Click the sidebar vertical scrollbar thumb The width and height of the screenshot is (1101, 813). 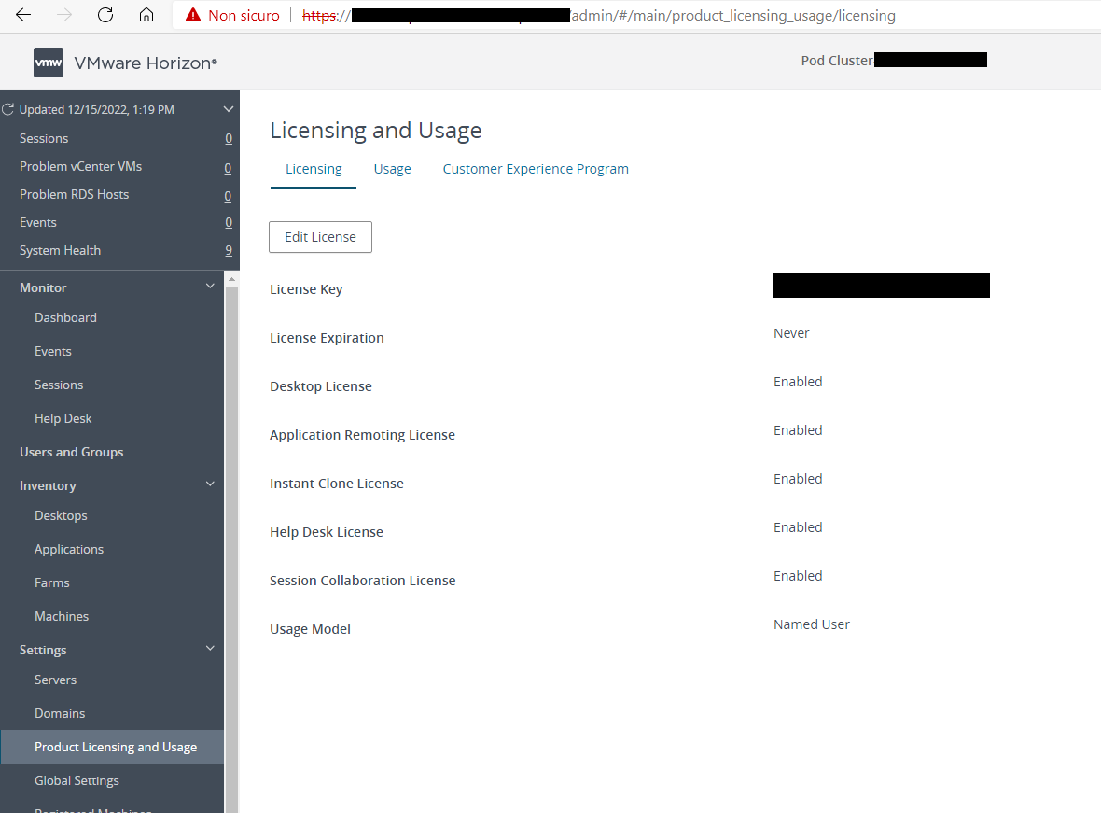click(x=231, y=548)
